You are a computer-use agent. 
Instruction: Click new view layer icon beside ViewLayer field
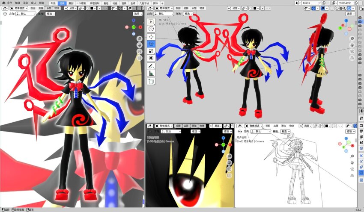[357, 3]
